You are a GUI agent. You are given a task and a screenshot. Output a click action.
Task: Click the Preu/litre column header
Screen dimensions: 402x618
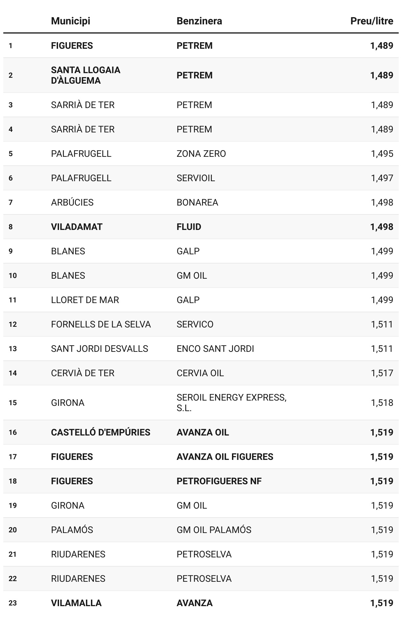[x=371, y=21]
